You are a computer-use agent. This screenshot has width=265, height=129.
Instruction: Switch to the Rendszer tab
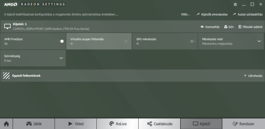(243, 124)
